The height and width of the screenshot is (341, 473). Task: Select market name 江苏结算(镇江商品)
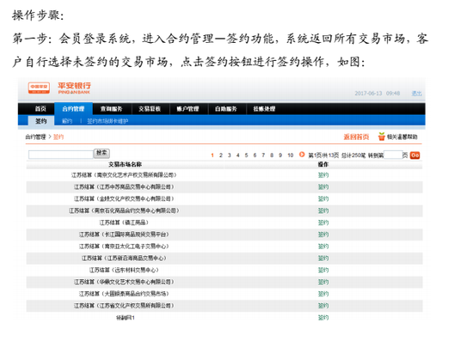pos(125,222)
